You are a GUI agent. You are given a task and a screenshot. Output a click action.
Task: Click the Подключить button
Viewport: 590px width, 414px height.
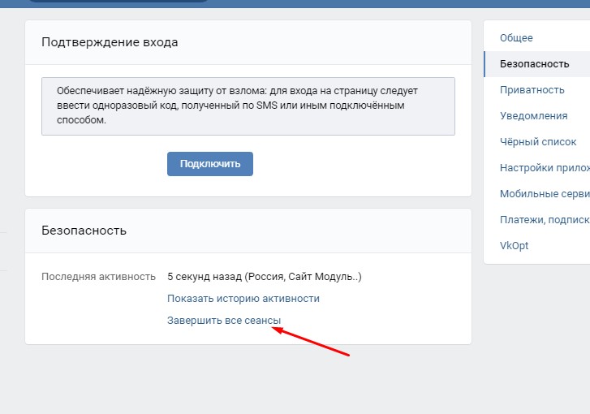(x=210, y=164)
